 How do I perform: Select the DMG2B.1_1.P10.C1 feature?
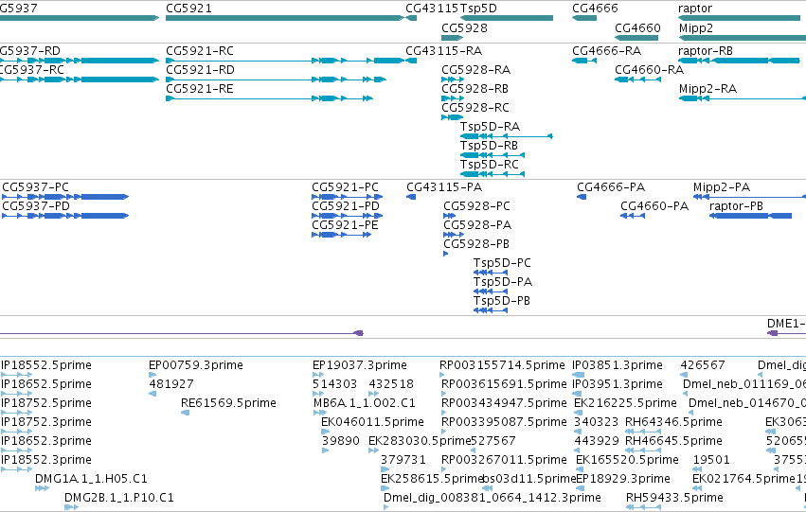tap(119, 498)
